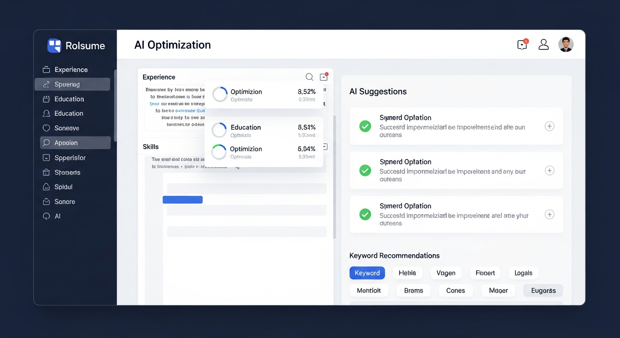This screenshot has height=338, width=620.
Task: Click the red-badged icon beside Experience search
Action: click(x=324, y=77)
